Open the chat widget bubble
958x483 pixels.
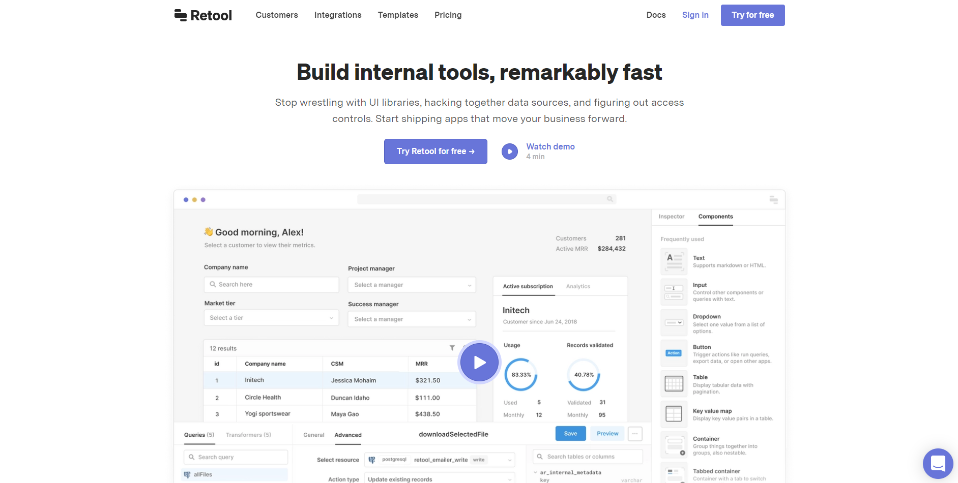point(938,463)
